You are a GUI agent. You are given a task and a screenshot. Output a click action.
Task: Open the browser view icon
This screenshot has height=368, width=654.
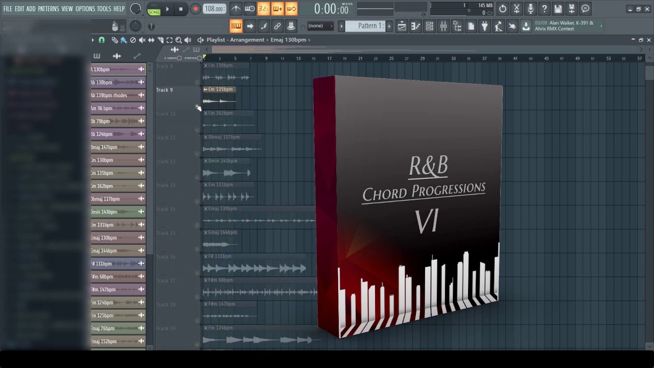pos(457,26)
